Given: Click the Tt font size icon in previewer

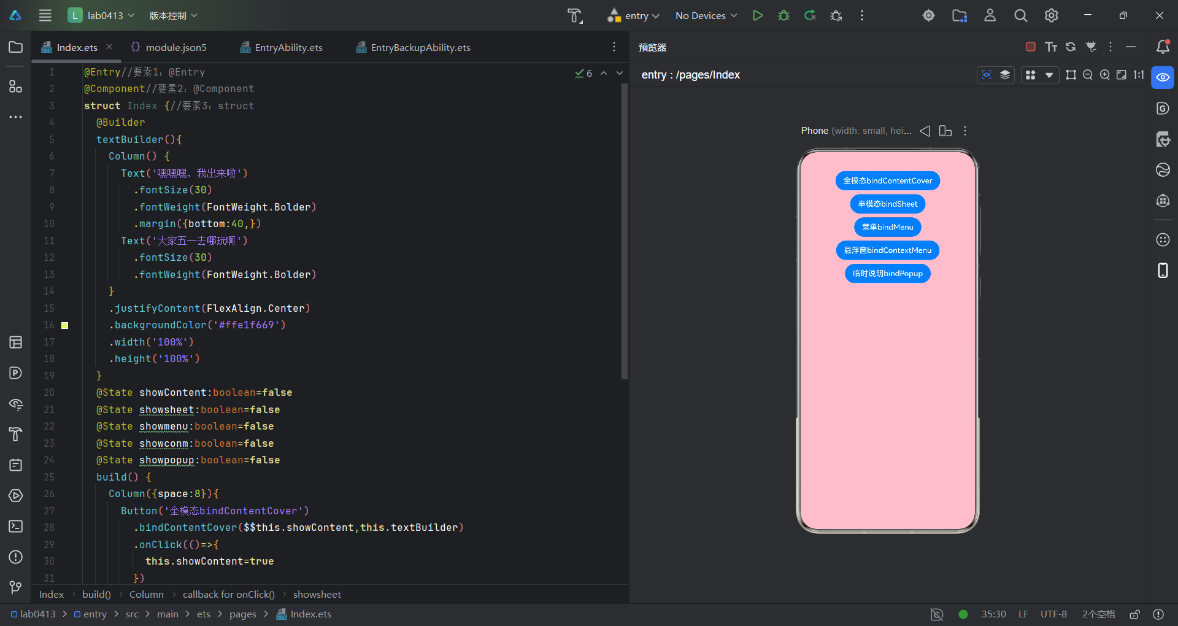Looking at the screenshot, I should coord(1051,47).
